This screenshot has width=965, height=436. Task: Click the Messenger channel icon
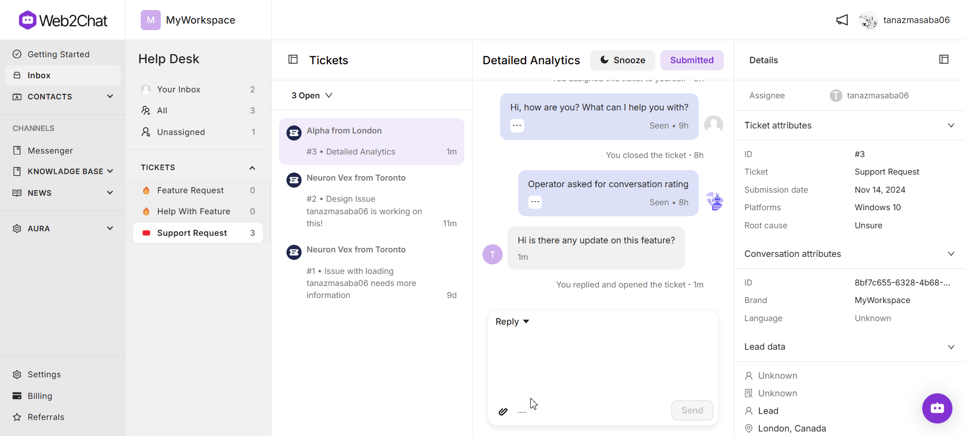(x=17, y=151)
